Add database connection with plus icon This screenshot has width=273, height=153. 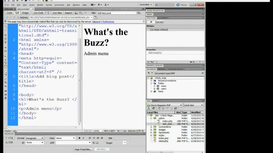coord(149,73)
